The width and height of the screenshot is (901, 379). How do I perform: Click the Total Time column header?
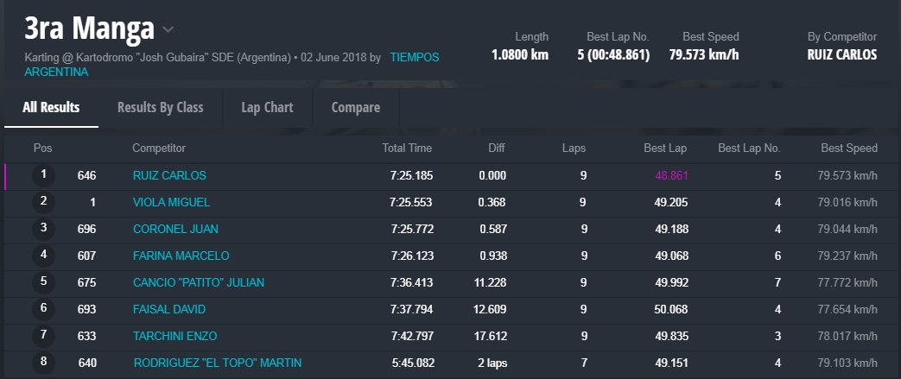click(x=407, y=148)
